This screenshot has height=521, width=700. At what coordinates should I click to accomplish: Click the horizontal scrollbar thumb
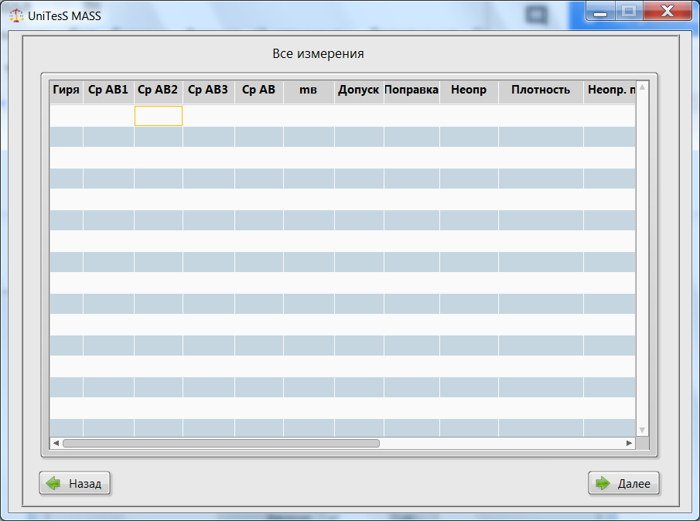[x=220, y=444]
